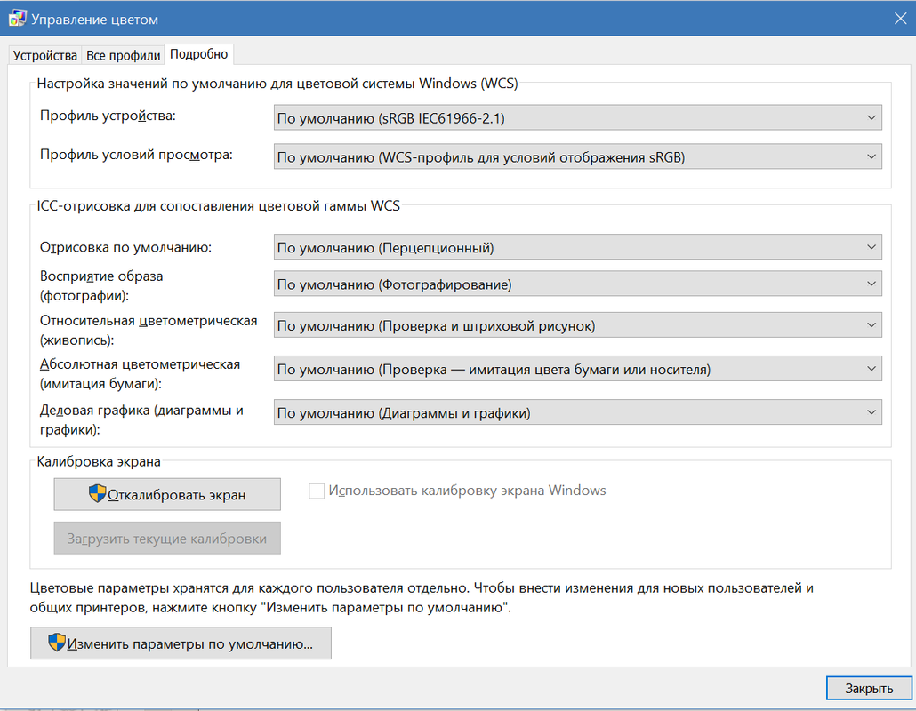This screenshot has height=711, width=916.
Task: Click the Загрузить текущие калибровки button
Action: 167,539
